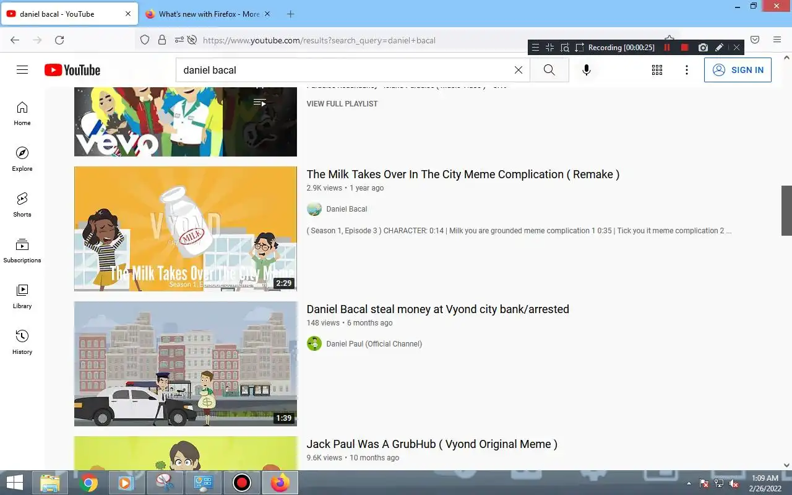The width and height of the screenshot is (792, 495).
Task: Open Daniel Bacal steal money video title
Action: coord(437,309)
